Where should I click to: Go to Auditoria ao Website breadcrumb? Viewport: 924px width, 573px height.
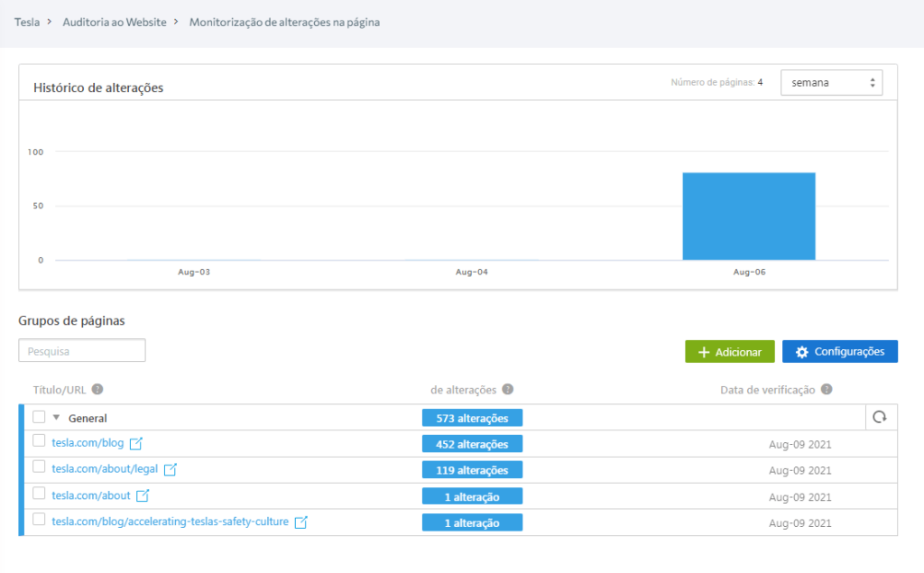pos(115,23)
